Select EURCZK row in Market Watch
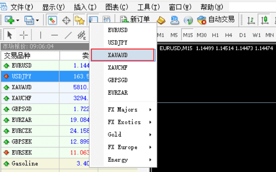Image resolution: width=276 pixels, height=172 pixels. pyautogui.click(x=45, y=131)
